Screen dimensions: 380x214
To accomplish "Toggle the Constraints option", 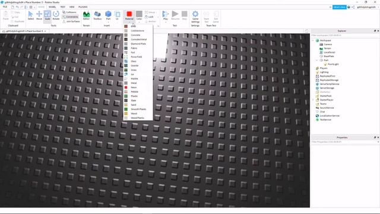I will (70, 17).
